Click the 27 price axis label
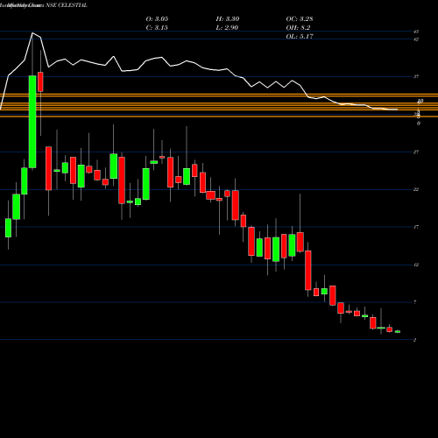The height and width of the screenshot is (438, 438). tap(416, 152)
